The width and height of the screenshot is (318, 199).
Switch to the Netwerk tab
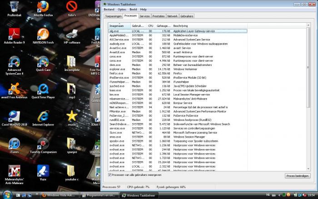pos(172,16)
